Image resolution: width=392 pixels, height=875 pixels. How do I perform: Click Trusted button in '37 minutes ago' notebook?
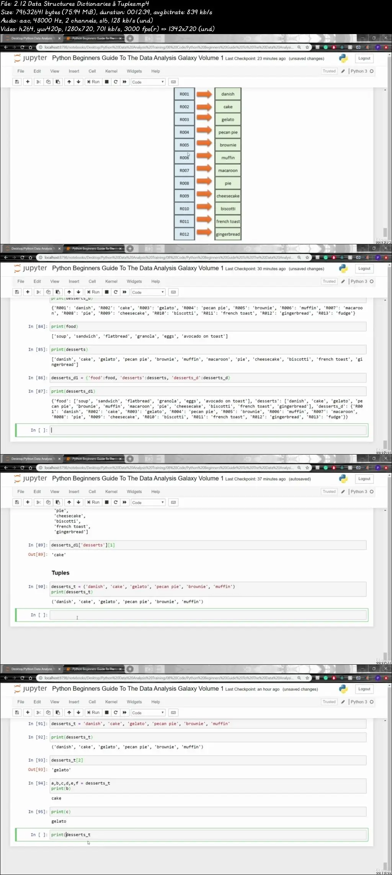(329, 492)
